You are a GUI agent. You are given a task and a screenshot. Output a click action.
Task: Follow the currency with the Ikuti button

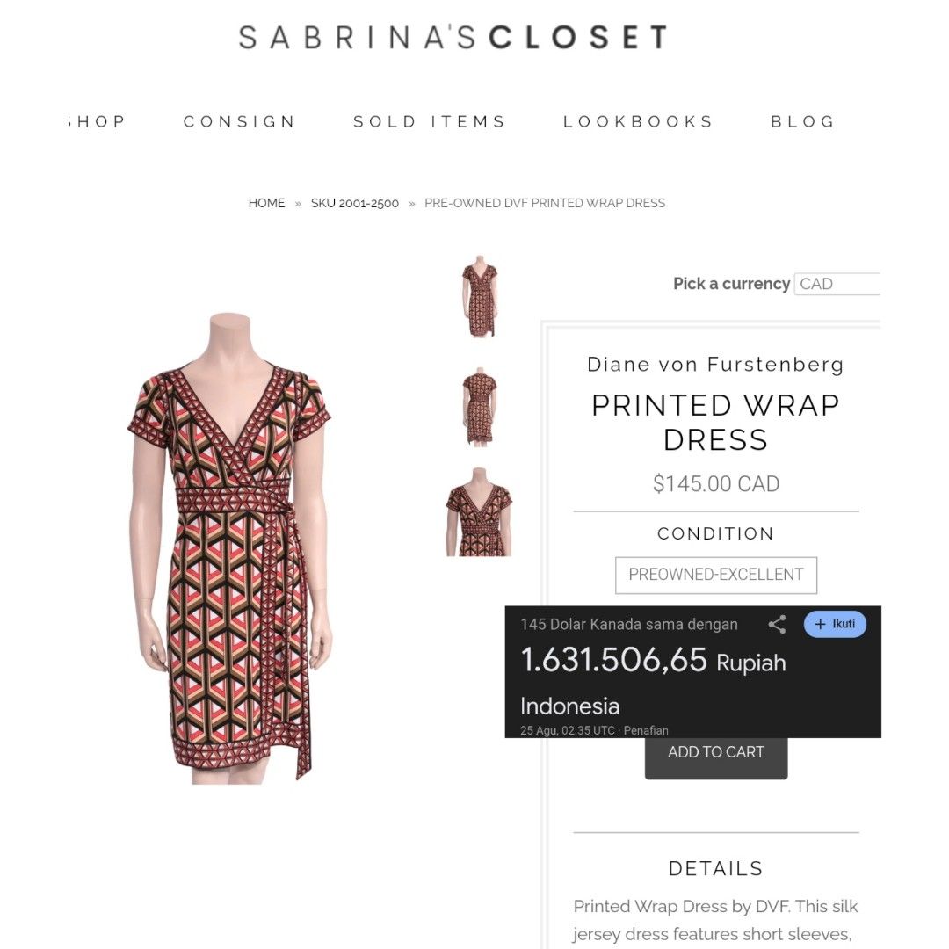point(835,624)
